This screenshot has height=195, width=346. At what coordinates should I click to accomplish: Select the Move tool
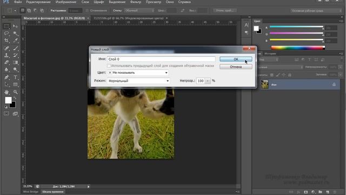click(x=15, y=27)
